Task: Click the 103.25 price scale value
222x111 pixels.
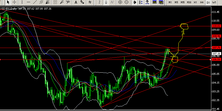Action: tap(216, 91)
